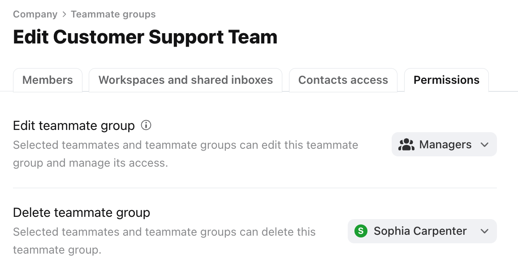Expand the Sophia Carpenter dropdown chevron
This screenshot has height=276, width=518.
pyautogui.click(x=484, y=231)
